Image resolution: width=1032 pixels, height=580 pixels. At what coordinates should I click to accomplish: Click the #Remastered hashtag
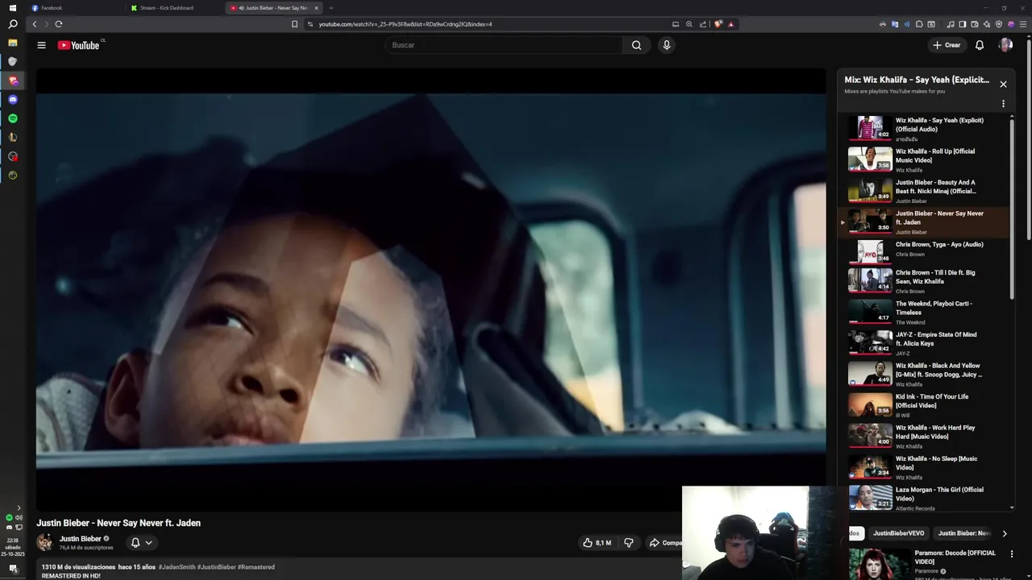(256, 567)
